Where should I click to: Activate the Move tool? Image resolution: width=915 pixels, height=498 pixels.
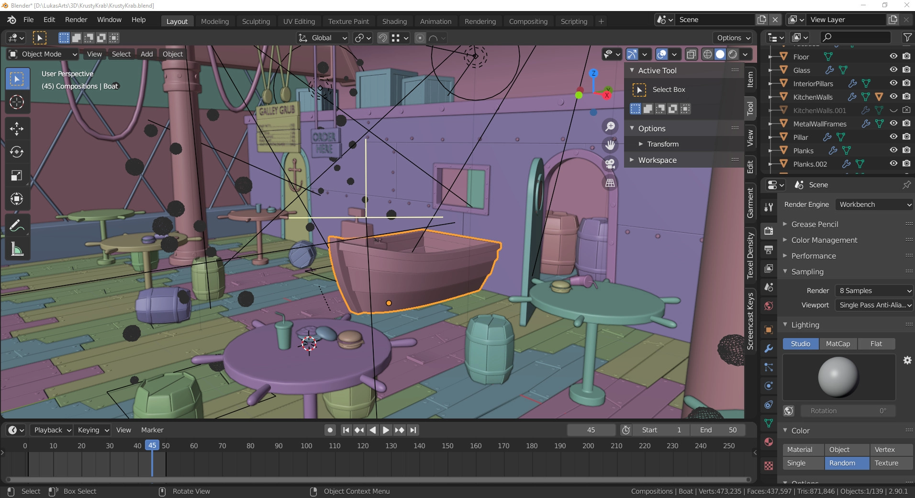click(17, 128)
